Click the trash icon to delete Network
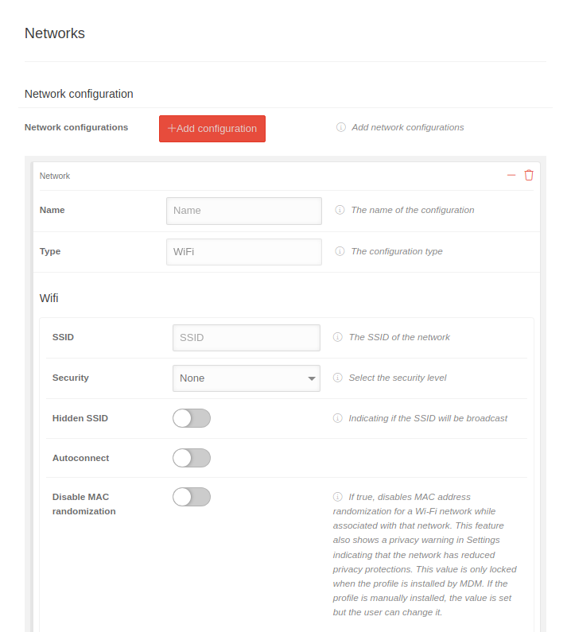This screenshot has width=571, height=632. click(x=529, y=176)
